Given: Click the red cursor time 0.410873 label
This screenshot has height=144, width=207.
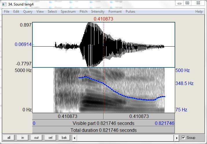Looking at the screenshot, I should [104, 19].
